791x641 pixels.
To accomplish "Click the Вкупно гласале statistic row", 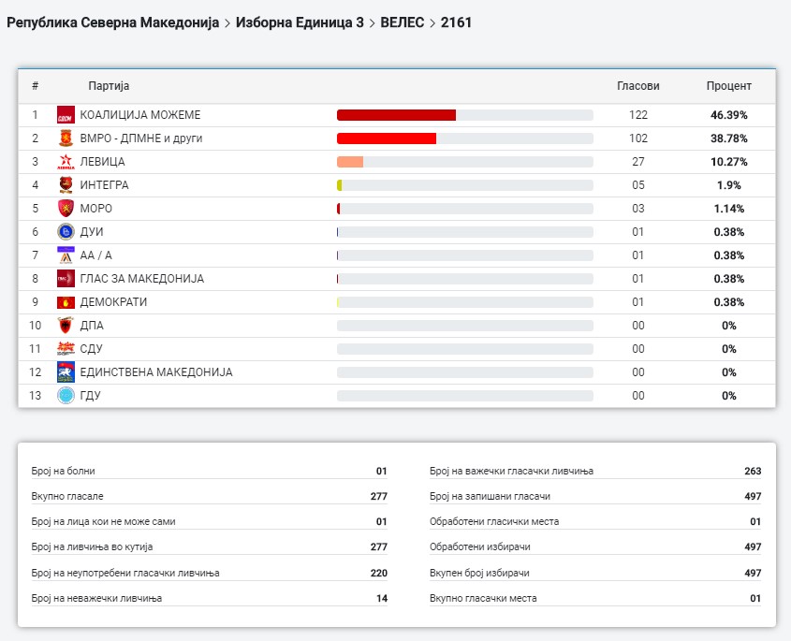I will (209, 497).
